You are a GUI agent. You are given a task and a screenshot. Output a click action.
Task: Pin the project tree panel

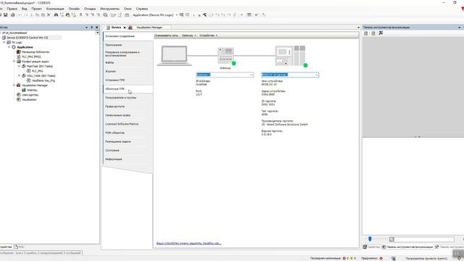pos(91,28)
